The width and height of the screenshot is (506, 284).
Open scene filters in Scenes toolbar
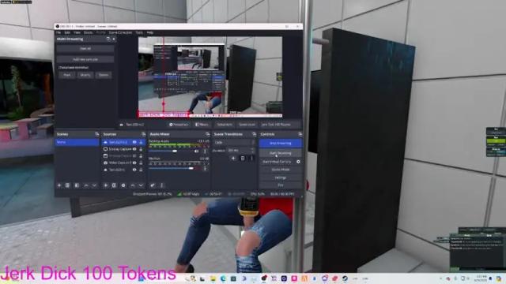pyautogui.click(x=77, y=185)
